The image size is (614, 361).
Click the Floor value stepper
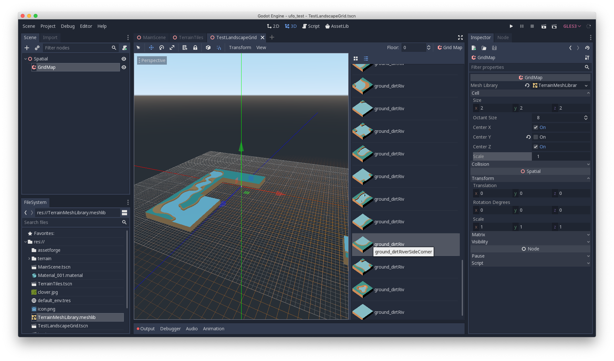coord(428,48)
